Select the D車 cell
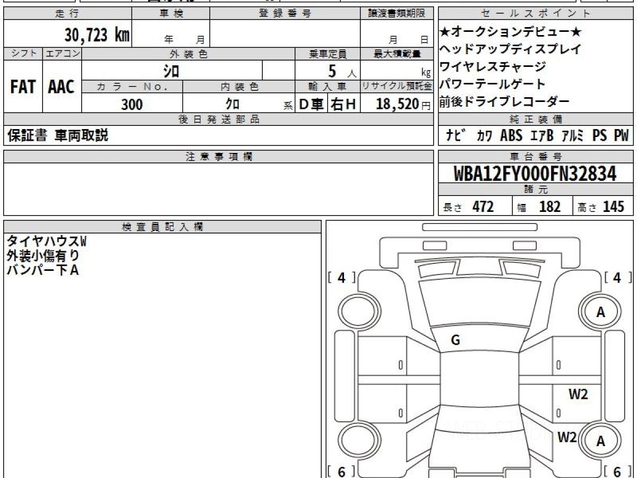This screenshot has height=478, width=637. (312, 105)
